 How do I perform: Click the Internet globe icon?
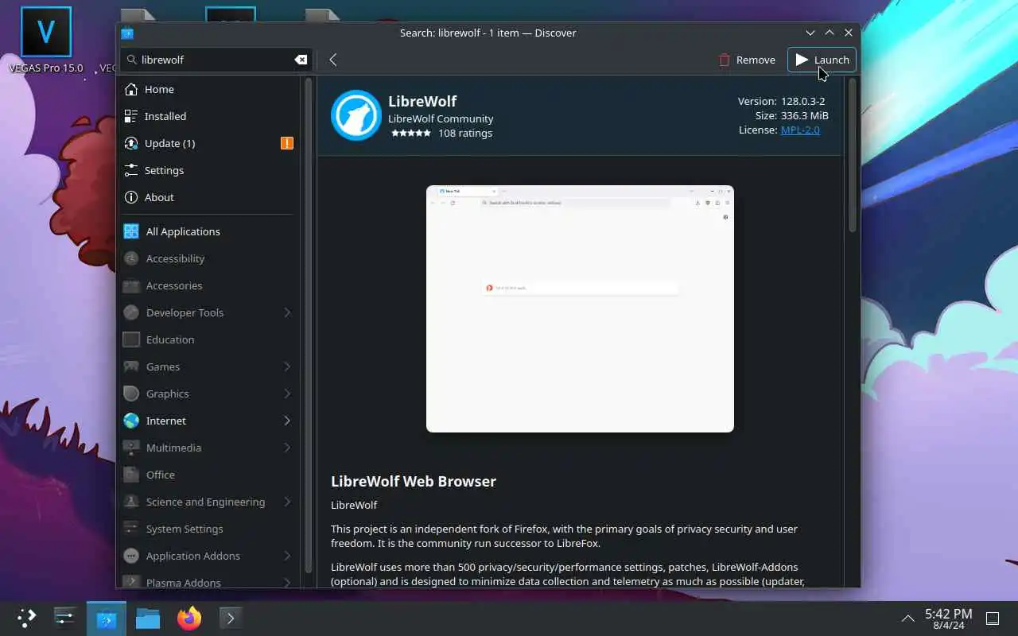click(x=131, y=421)
